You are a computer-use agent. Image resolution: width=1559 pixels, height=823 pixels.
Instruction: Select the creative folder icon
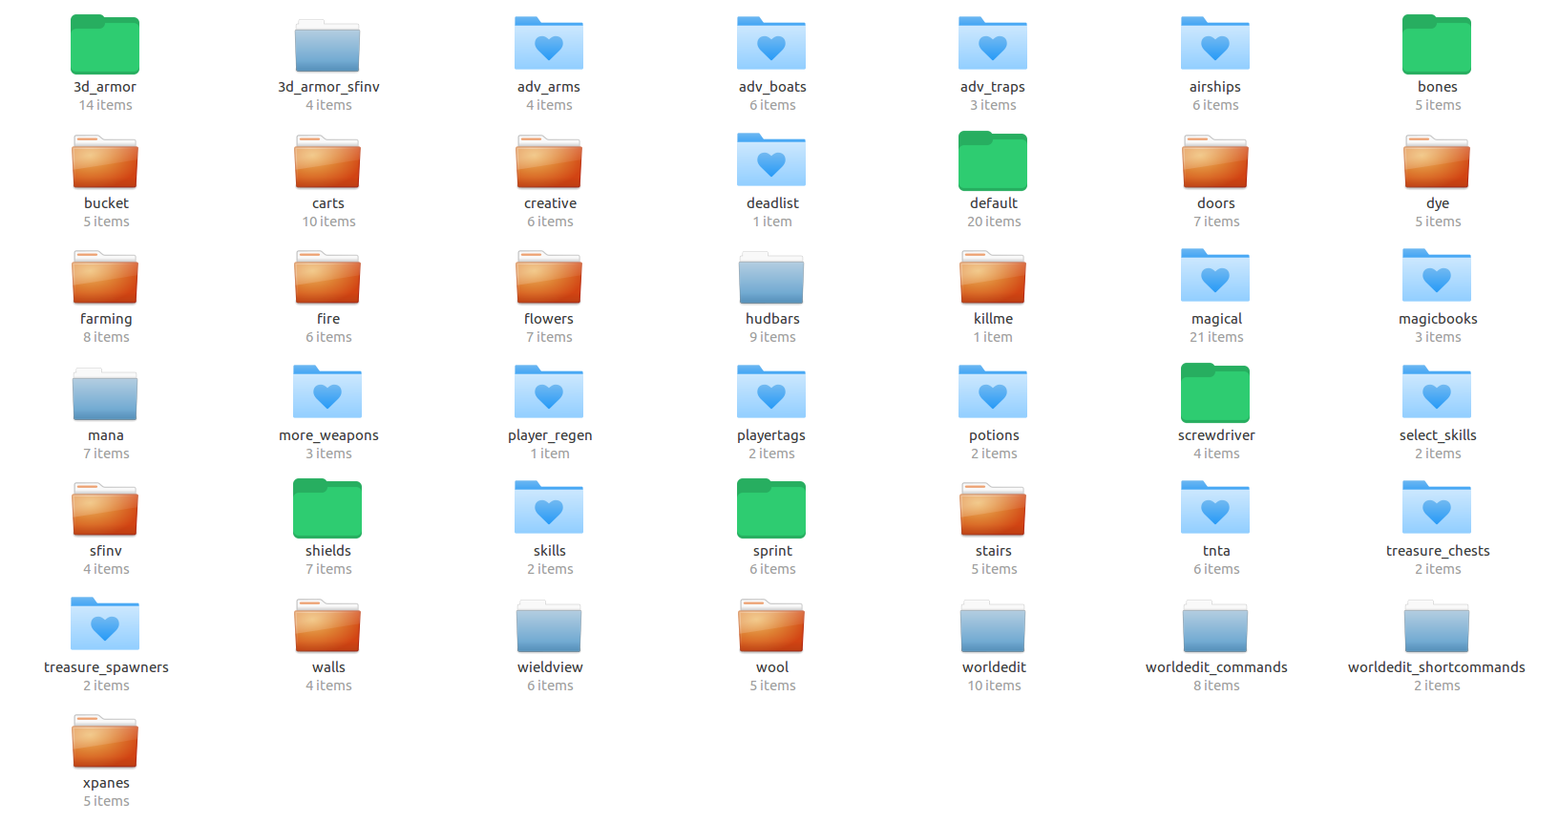tap(549, 161)
